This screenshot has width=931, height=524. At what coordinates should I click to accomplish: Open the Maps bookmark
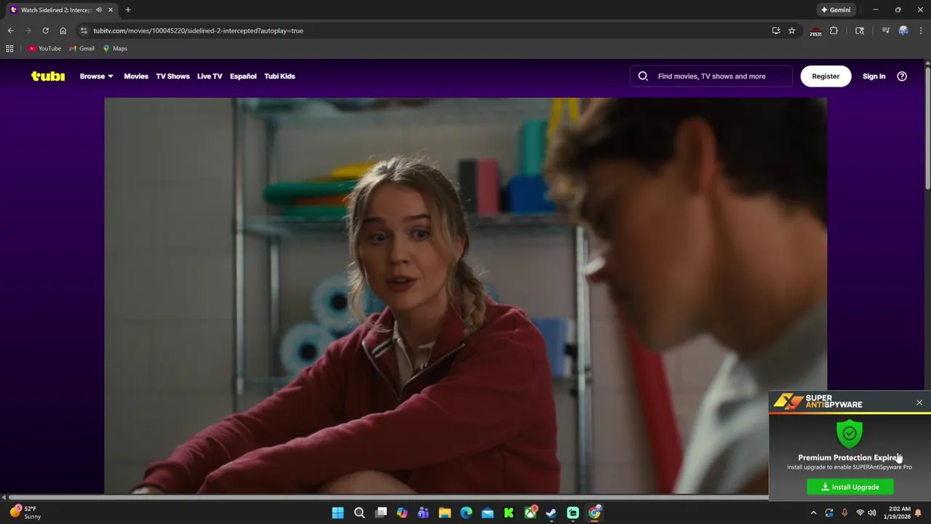[115, 49]
